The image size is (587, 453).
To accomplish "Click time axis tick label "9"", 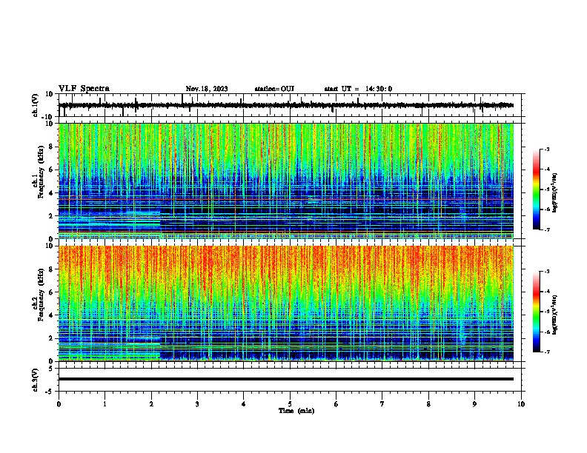I will [474, 404].
